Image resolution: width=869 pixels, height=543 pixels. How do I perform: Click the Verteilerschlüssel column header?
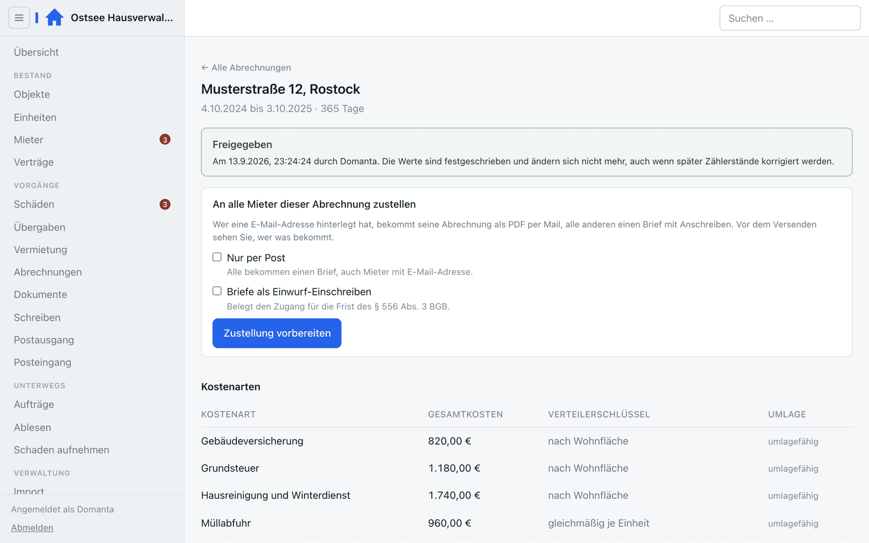pos(599,414)
